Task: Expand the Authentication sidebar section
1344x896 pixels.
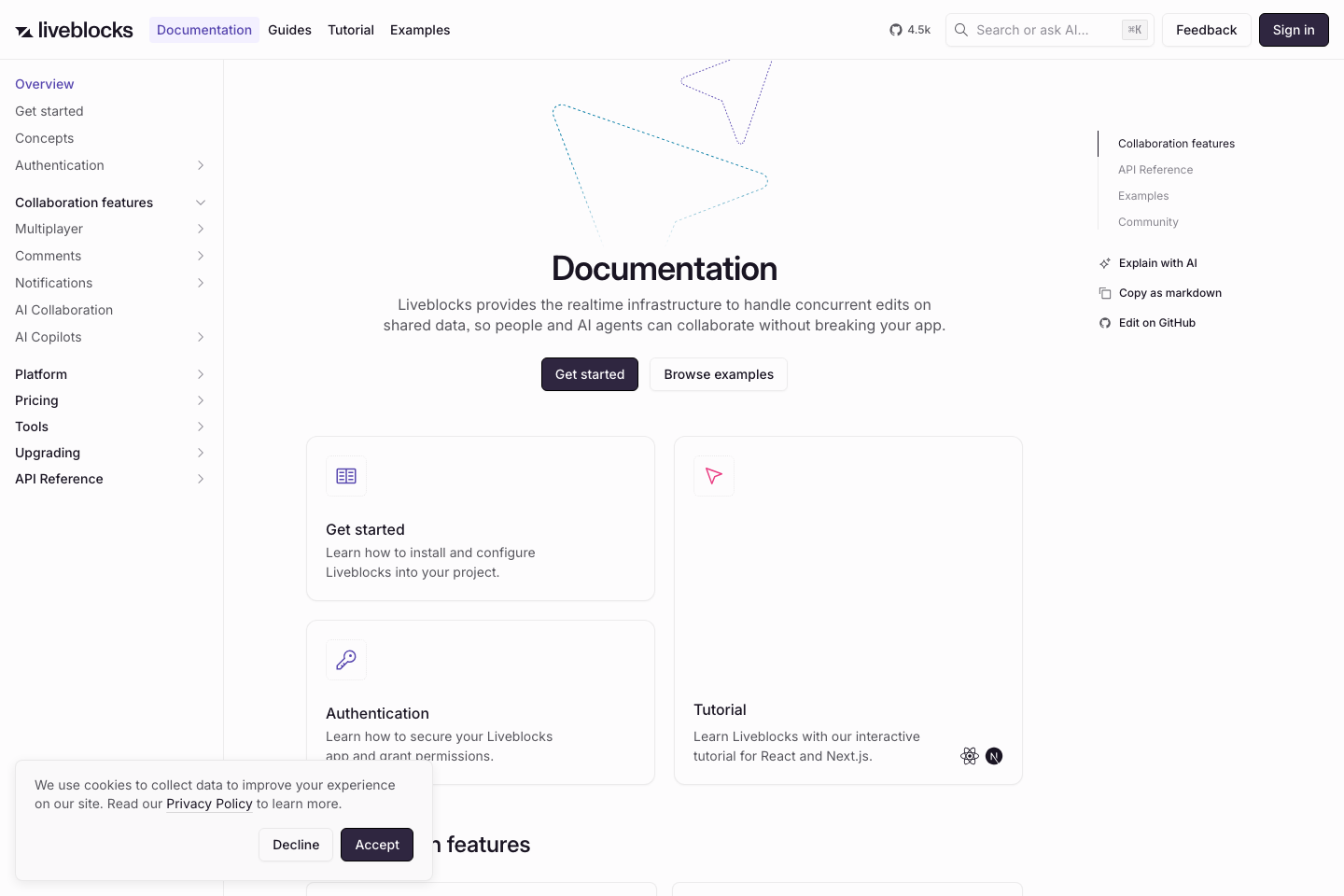Action: pyautogui.click(x=201, y=165)
